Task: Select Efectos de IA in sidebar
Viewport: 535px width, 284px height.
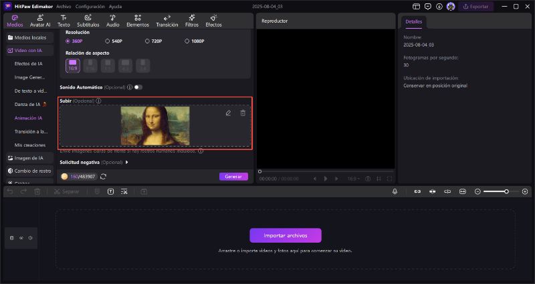Action: pos(28,63)
